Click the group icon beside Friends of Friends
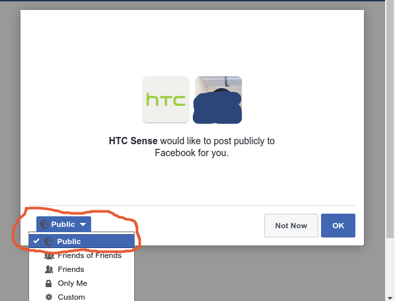 tap(49, 255)
